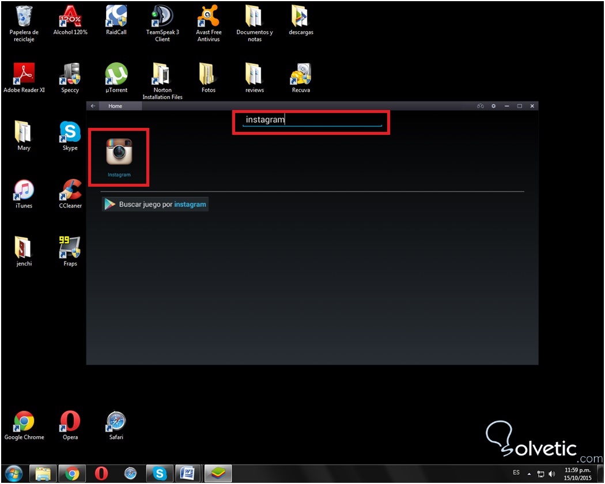
Task: Open the Windows Start button
Action: [14, 473]
